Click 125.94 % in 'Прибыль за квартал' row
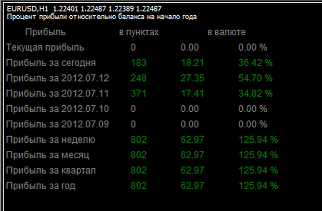 [x=258, y=170]
